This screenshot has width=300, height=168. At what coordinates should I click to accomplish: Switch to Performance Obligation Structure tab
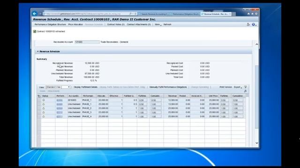[50, 24]
